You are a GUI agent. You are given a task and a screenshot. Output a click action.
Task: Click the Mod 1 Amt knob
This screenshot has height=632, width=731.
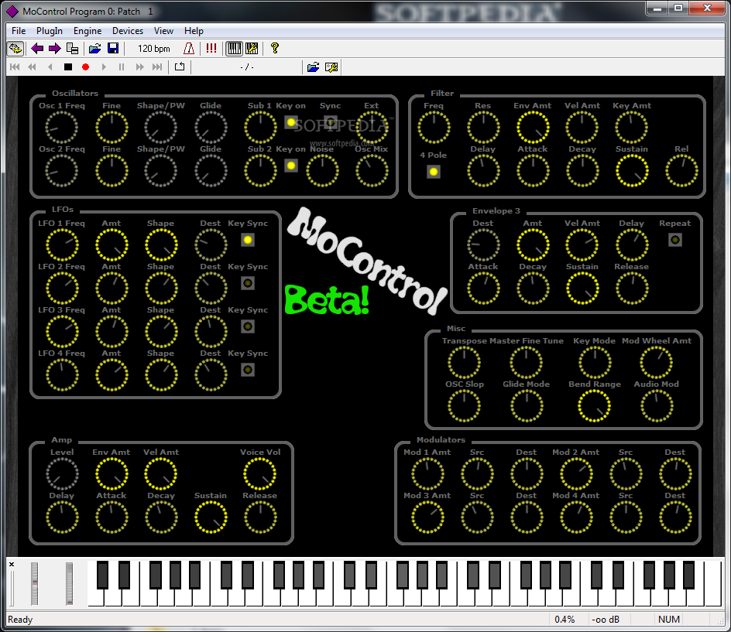point(427,474)
